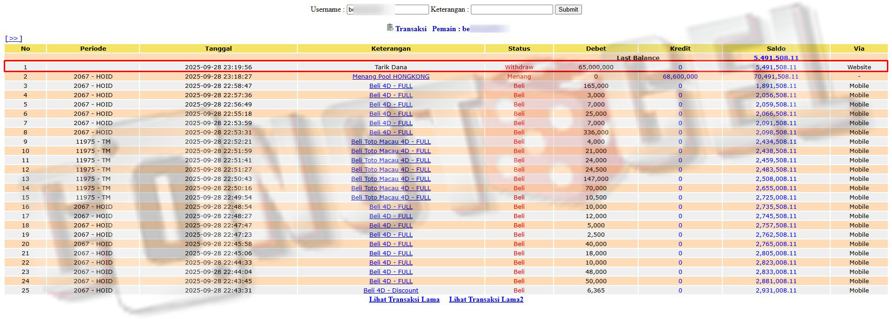The height and width of the screenshot is (319, 892).
Task: Click the Kredit column header
Action: 680,48
